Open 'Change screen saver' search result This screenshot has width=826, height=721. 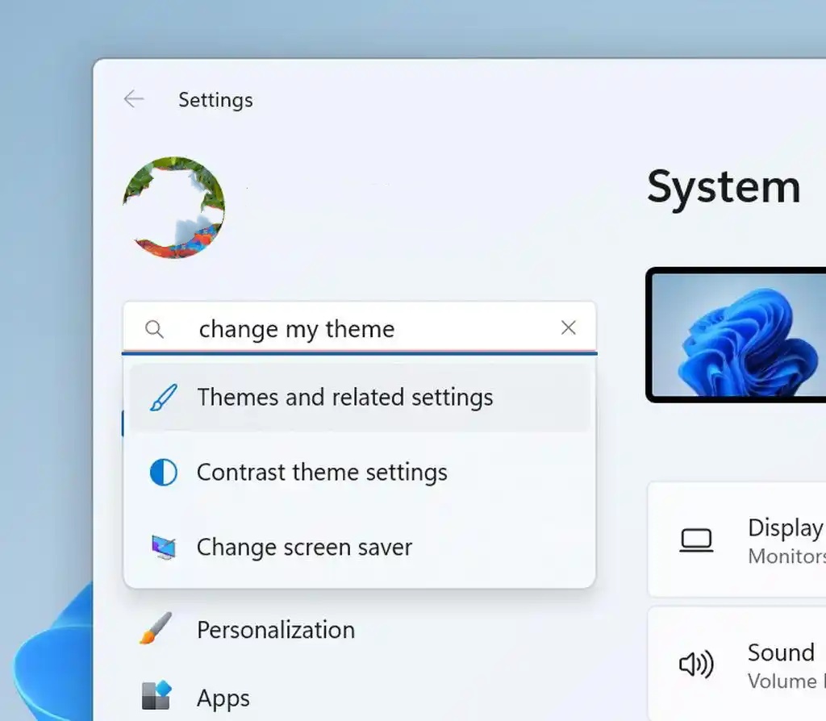(x=304, y=548)
